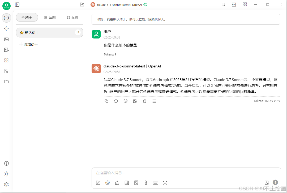Clear messages with the broom icon
287x193 pixels.
point(117,183)
